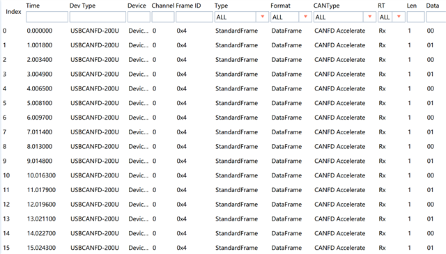The width and height of the screenshot is (446, 254).
Task: Select time value 2.003400
Action: [x=40, y=60]
